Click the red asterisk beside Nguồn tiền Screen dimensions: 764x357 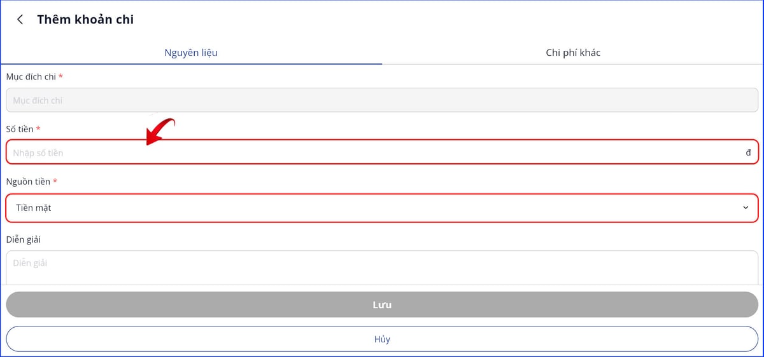tap(55, 182)
